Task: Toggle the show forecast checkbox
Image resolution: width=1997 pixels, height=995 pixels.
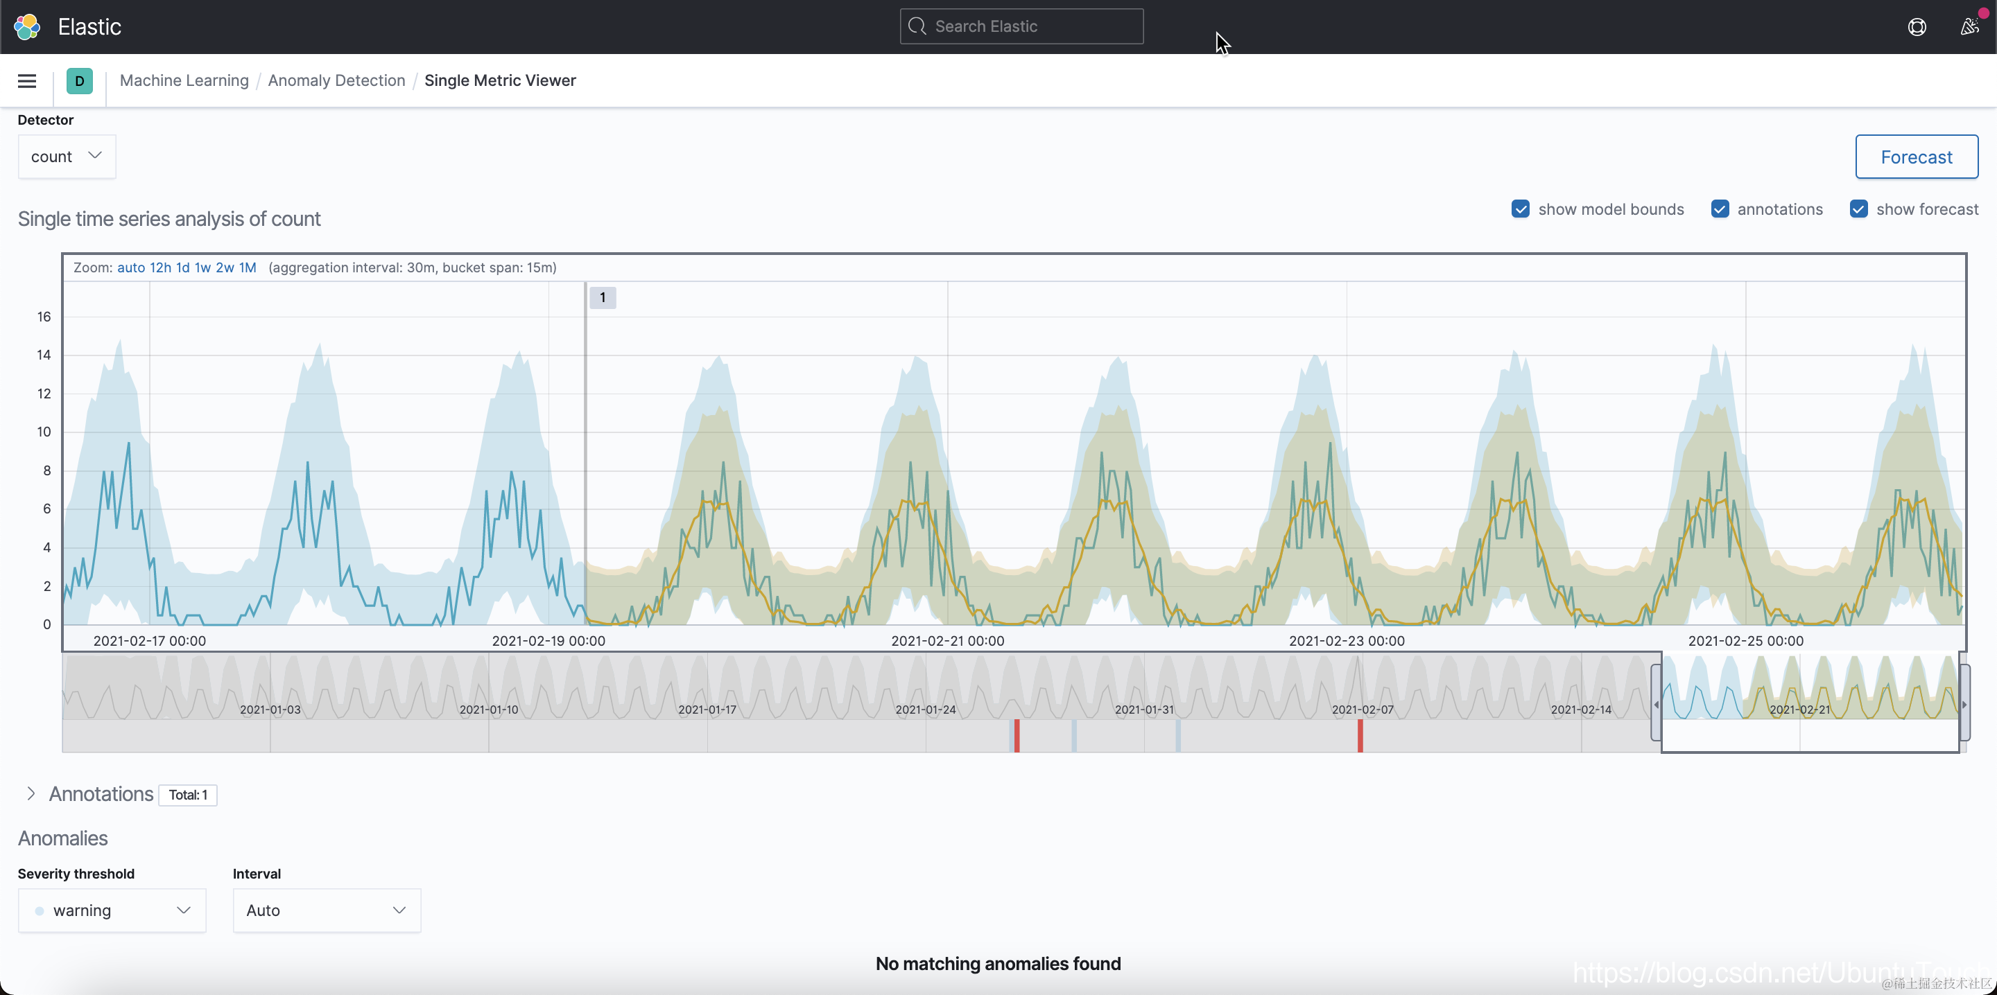Action: 1858,209
